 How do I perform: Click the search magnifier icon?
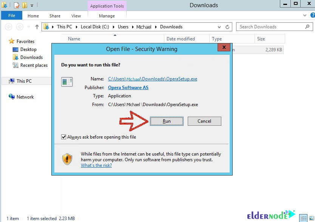[307, 26]
